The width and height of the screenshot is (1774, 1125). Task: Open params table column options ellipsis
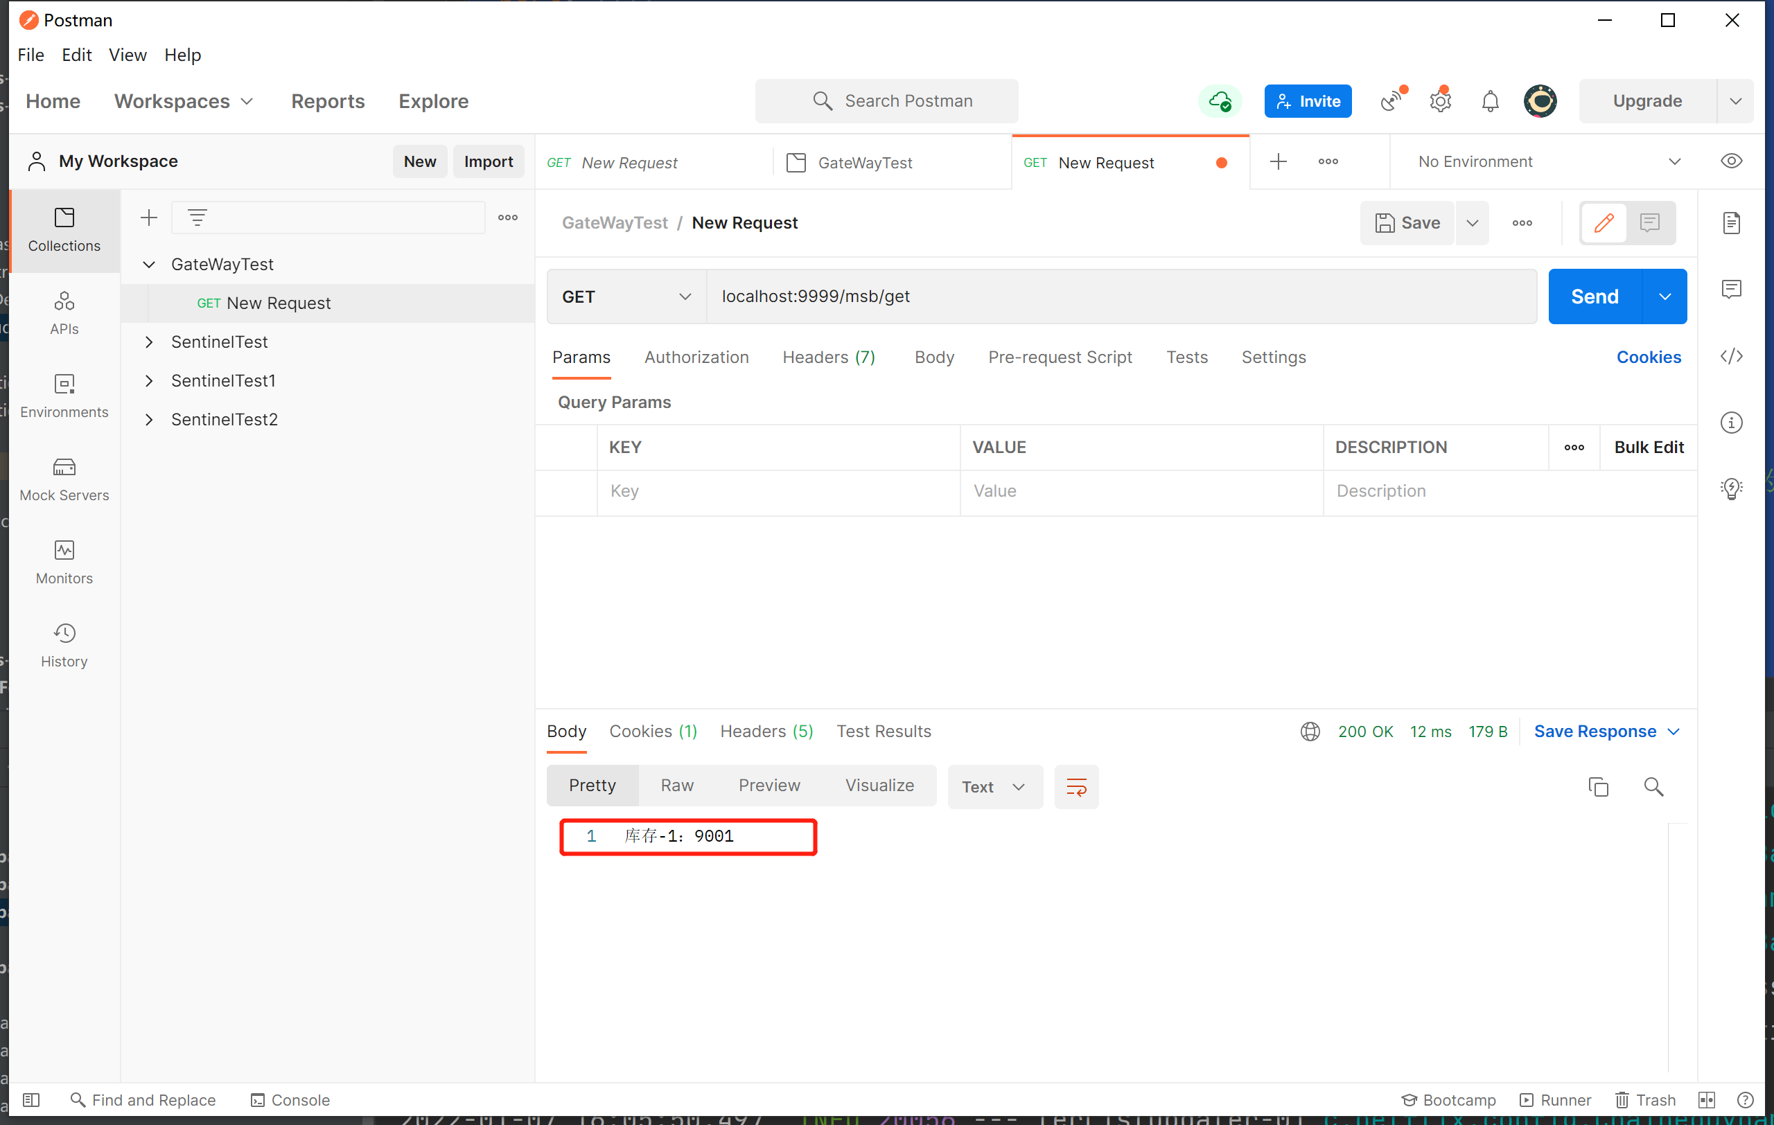point(1574,447)
